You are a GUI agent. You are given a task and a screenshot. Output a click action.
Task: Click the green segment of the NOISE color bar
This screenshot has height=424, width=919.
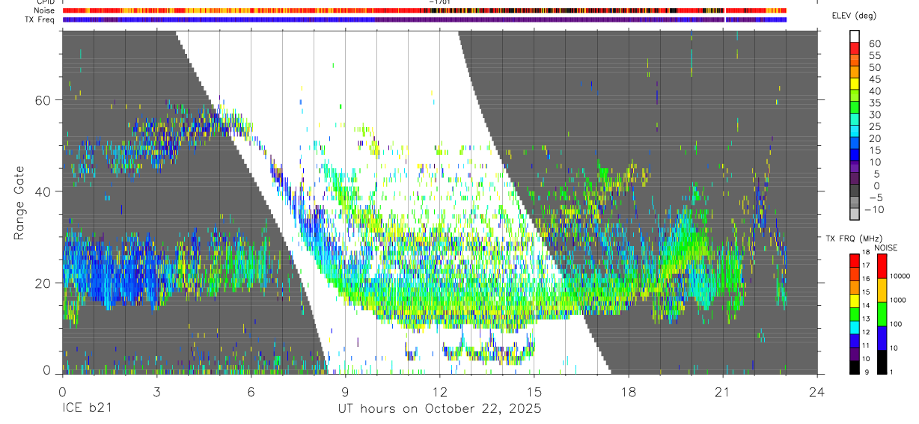pos(882,314)
